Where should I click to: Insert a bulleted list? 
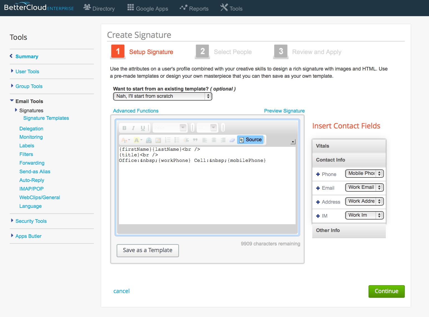[x=177, y=140]
